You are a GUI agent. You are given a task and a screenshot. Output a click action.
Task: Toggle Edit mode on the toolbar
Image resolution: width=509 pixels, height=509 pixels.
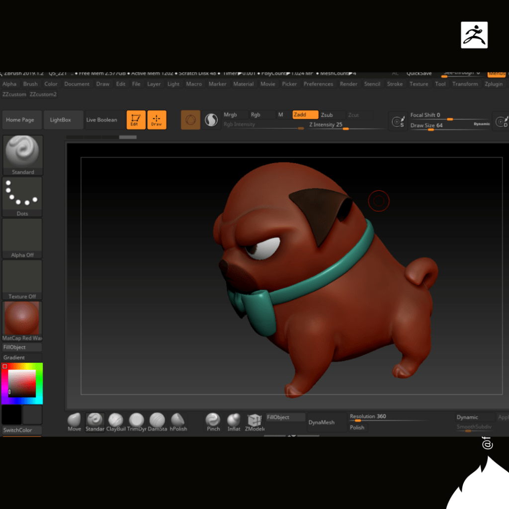point(136,120)
